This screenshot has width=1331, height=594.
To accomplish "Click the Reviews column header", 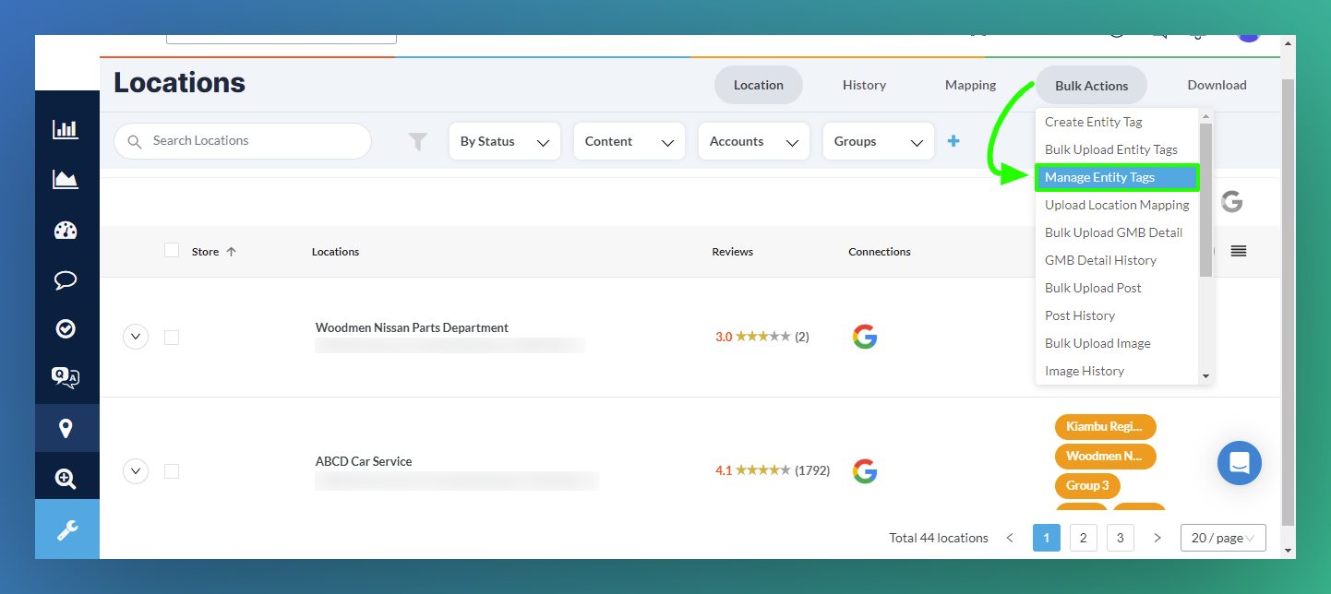I will click(732, 252).
